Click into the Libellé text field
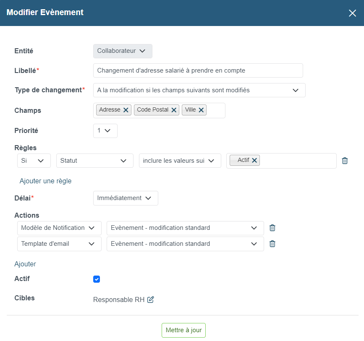This screenshot has width=364, height=341. (198, 70)
